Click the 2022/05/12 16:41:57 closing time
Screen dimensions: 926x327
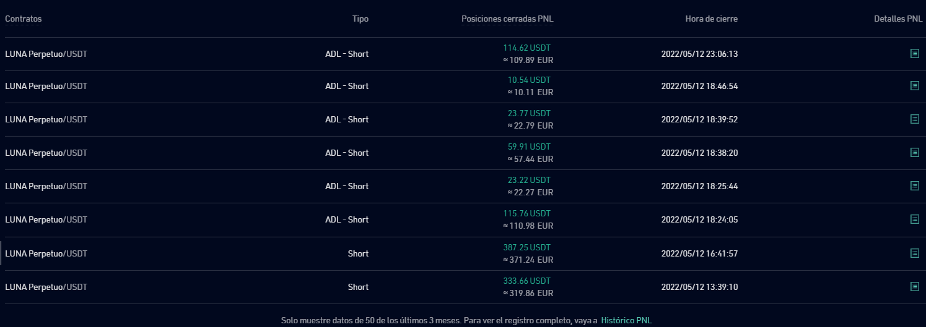699,253
